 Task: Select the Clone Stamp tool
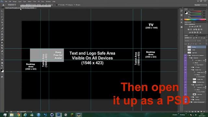tap(2, 34)
